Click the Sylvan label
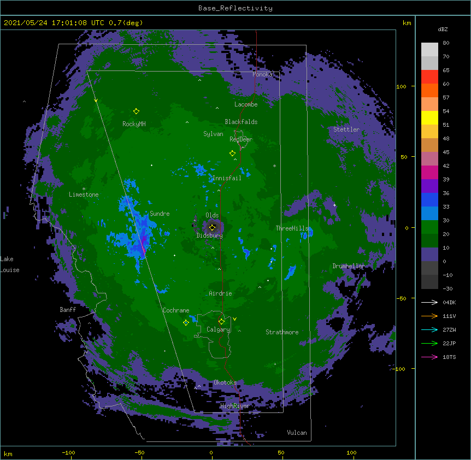 point(213,134)
